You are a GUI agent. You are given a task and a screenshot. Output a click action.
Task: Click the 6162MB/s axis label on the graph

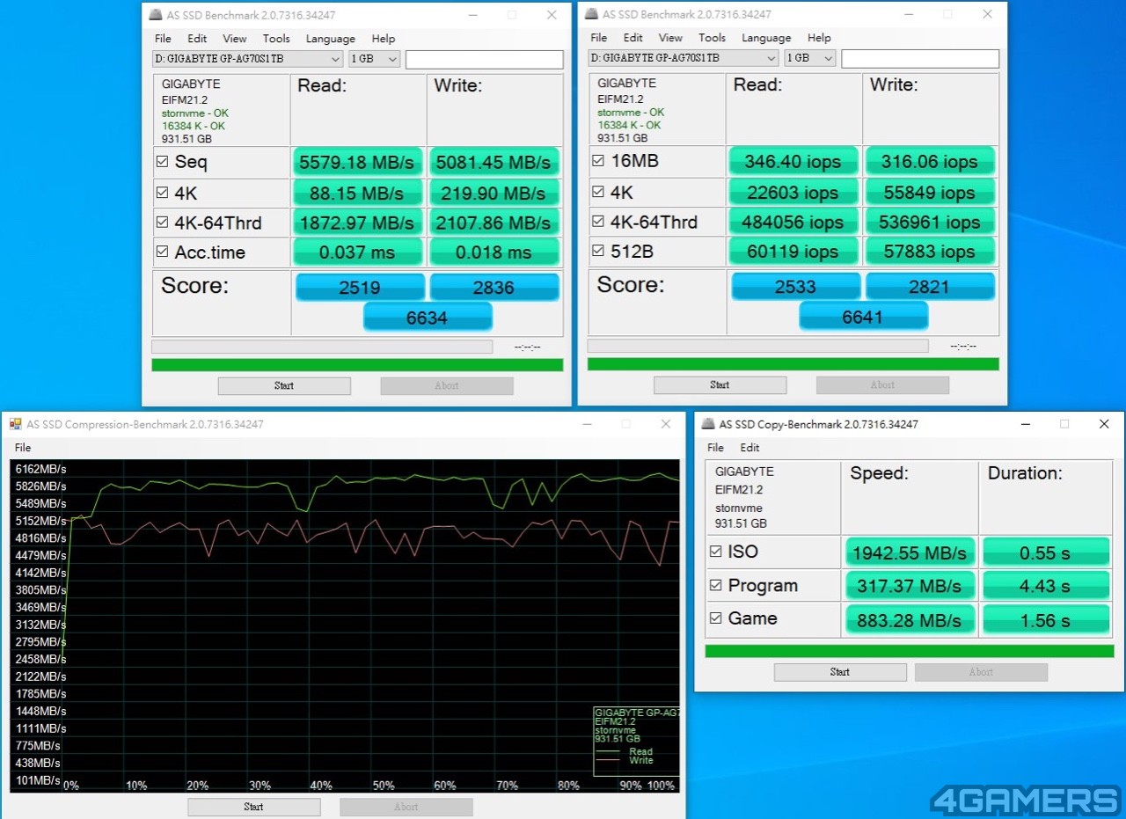point(40,469)
